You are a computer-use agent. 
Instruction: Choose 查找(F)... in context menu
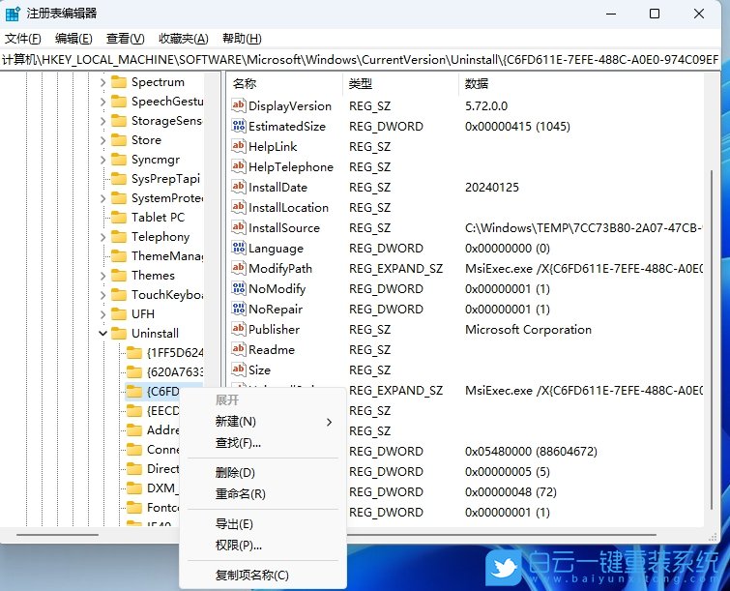(x=263, y=442)
